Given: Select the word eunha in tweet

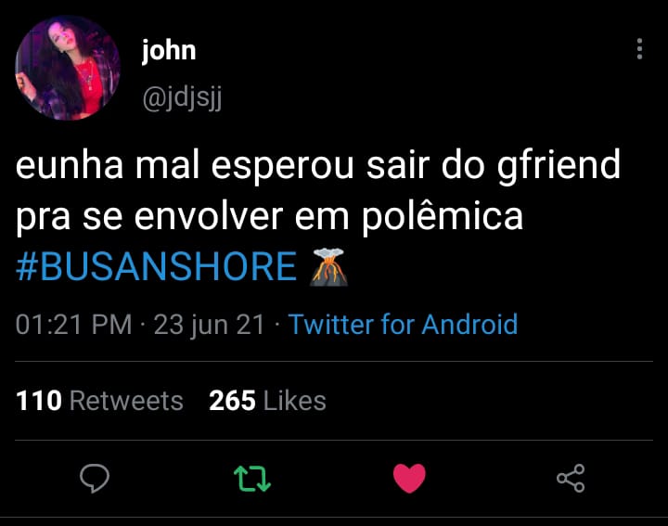Looking at the screenshot, I should pyautogui.click(x=70, y=165).
